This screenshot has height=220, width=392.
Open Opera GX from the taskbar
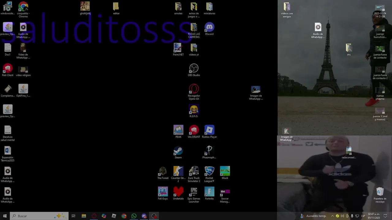[x=94, y=216]
